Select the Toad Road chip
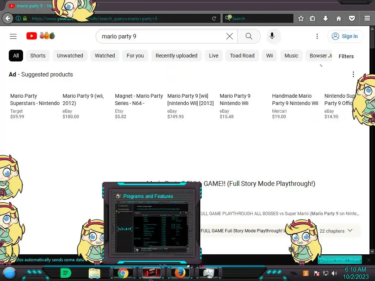 pos(242,56)
